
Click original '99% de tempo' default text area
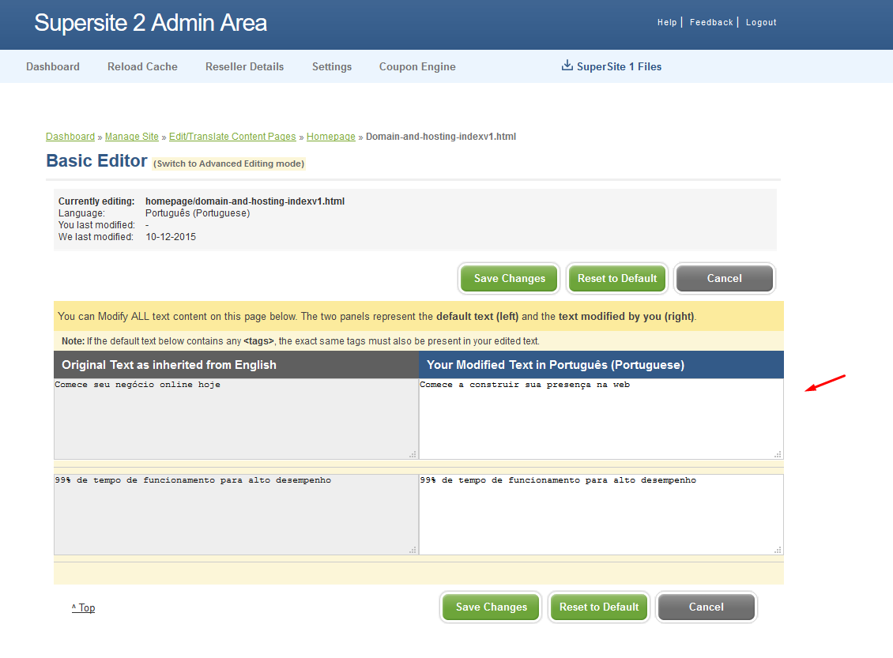[235, 514]
